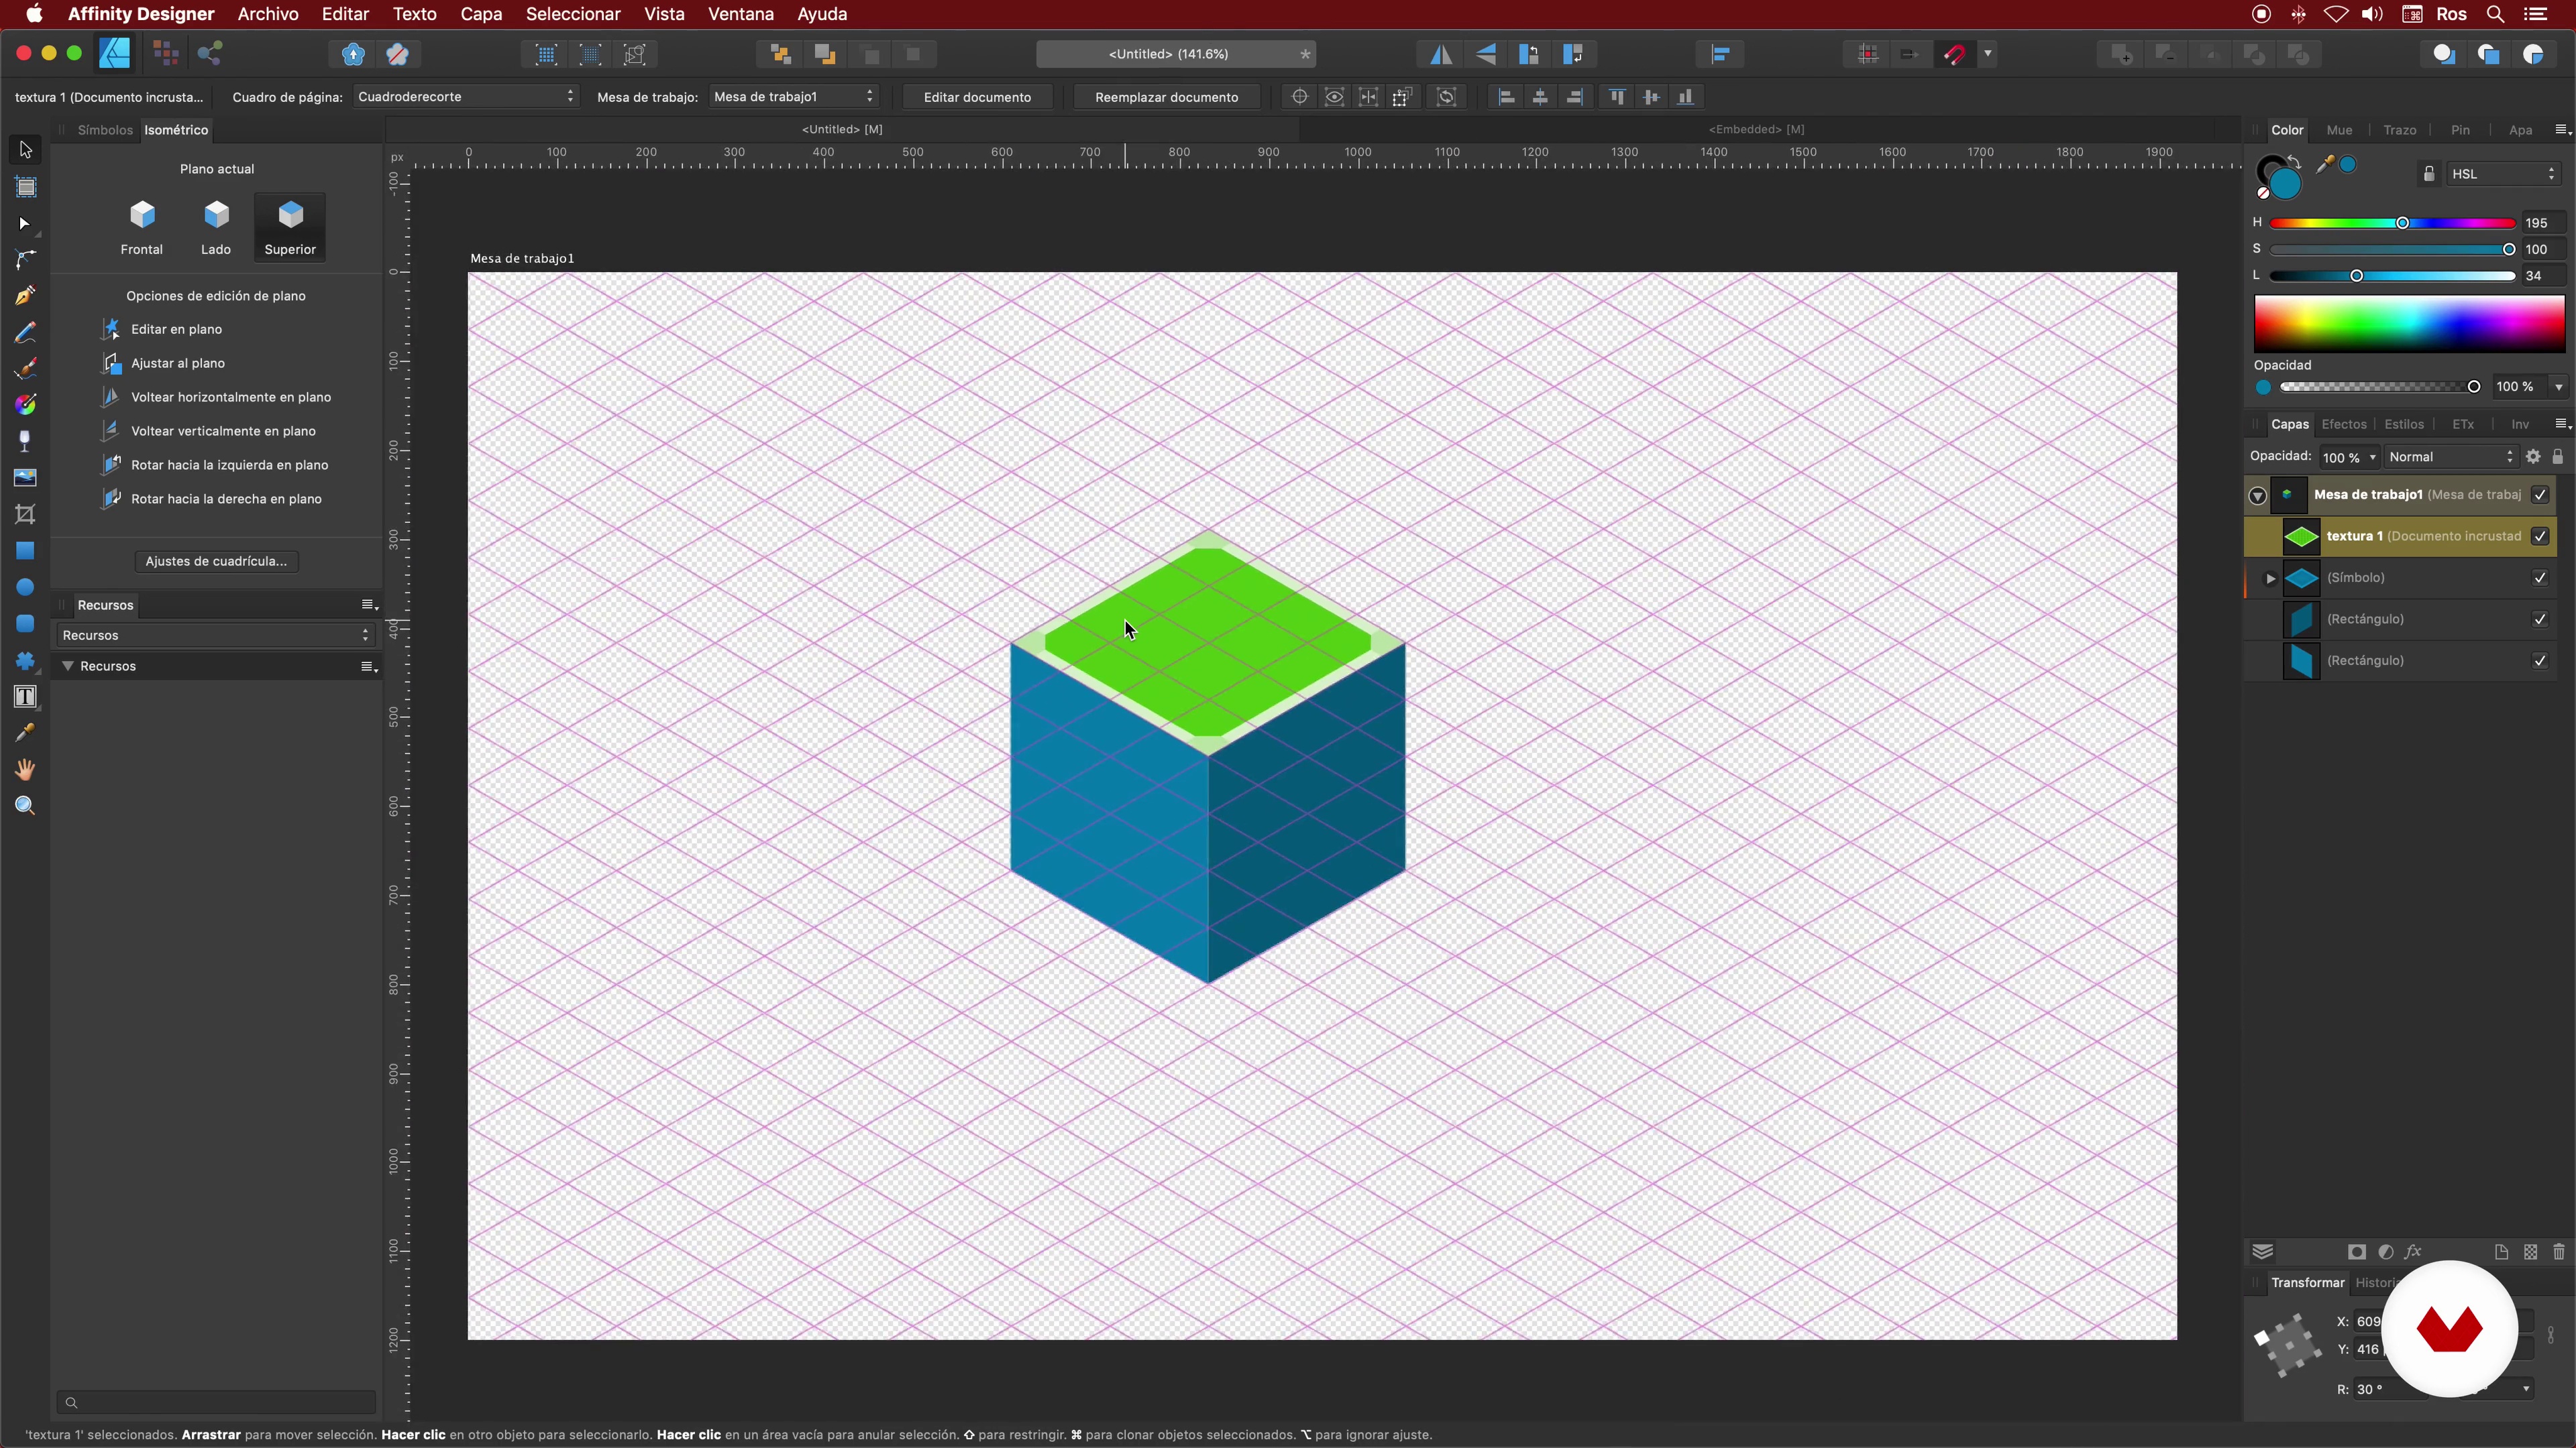2576x1448 pixels.
Task: Select the Crop tool
Action: pos(25,514)
